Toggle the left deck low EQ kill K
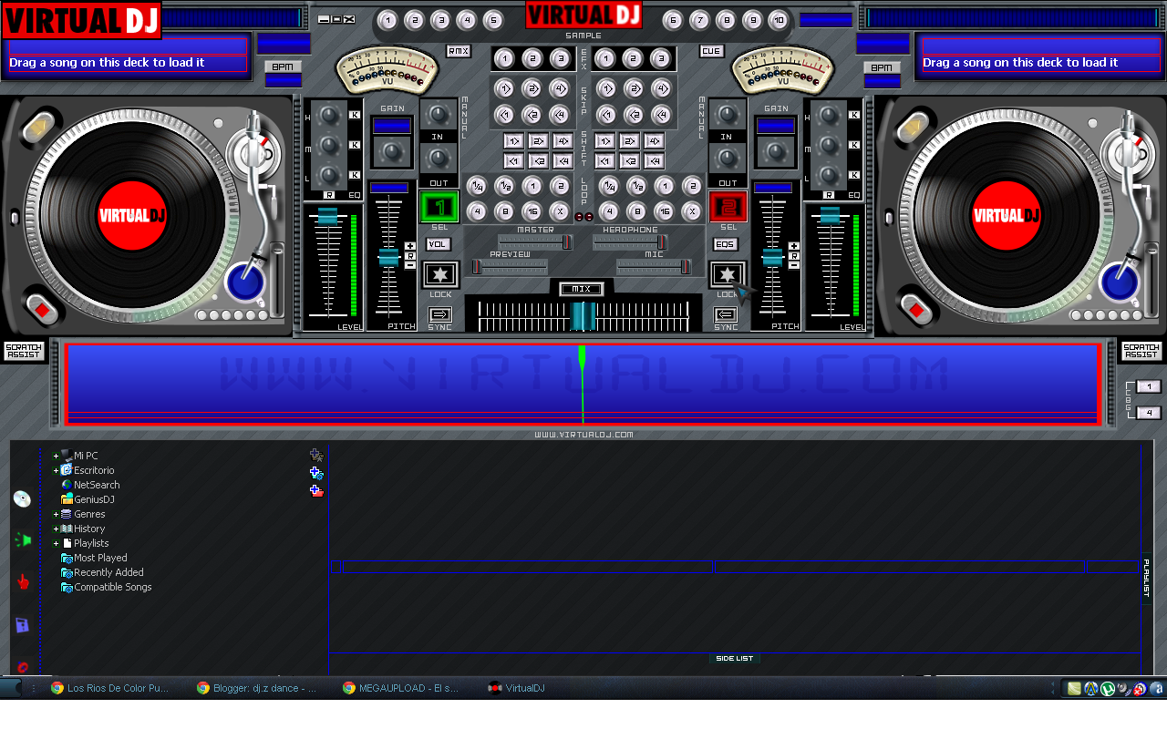The width and height of the screenshot is (1167, 729). pyautogui.click(x=355, y=174)
